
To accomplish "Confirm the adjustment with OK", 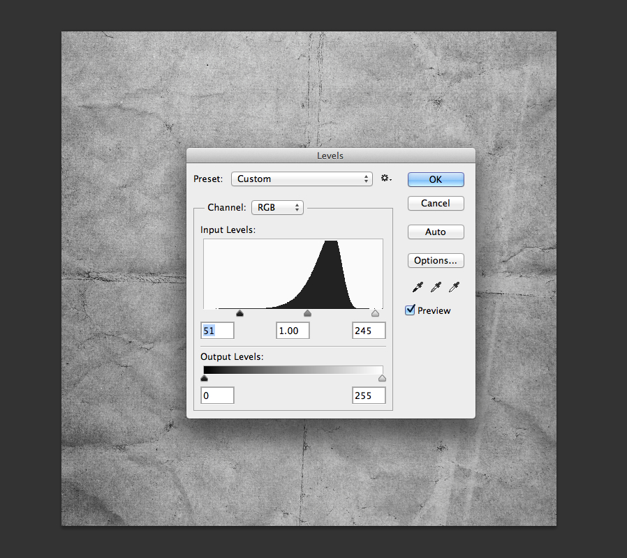I will [x=436, y=179].
